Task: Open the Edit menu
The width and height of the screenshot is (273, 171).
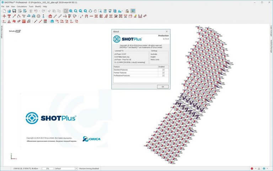Action: tap(8, 6)
